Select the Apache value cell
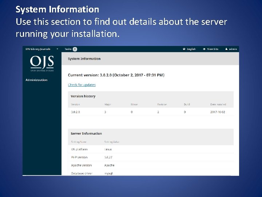This screenshot has height=197, width=262. (x=109, y=165)
